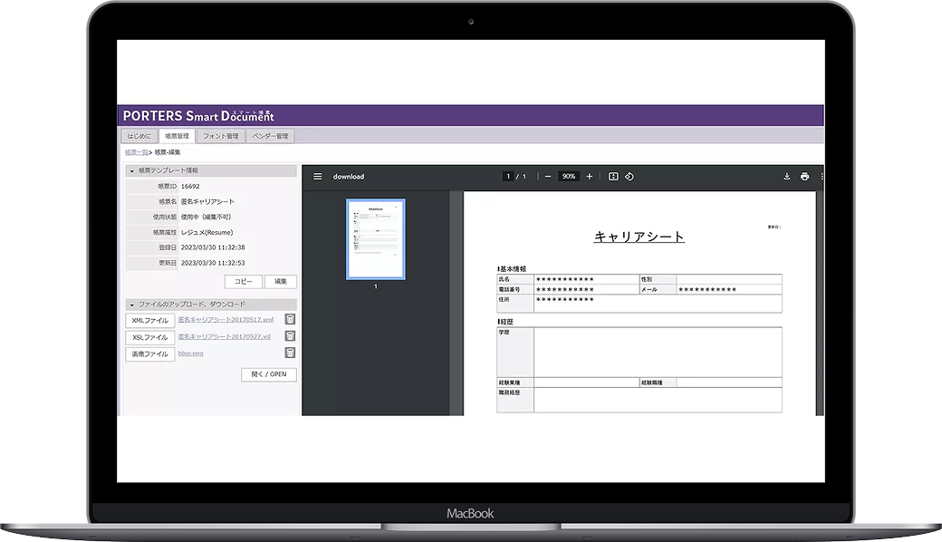Viewport: 942px width, 542px height.
Task: Go back via the 帳票一覧 breadcrumb link
Action: 137,152
